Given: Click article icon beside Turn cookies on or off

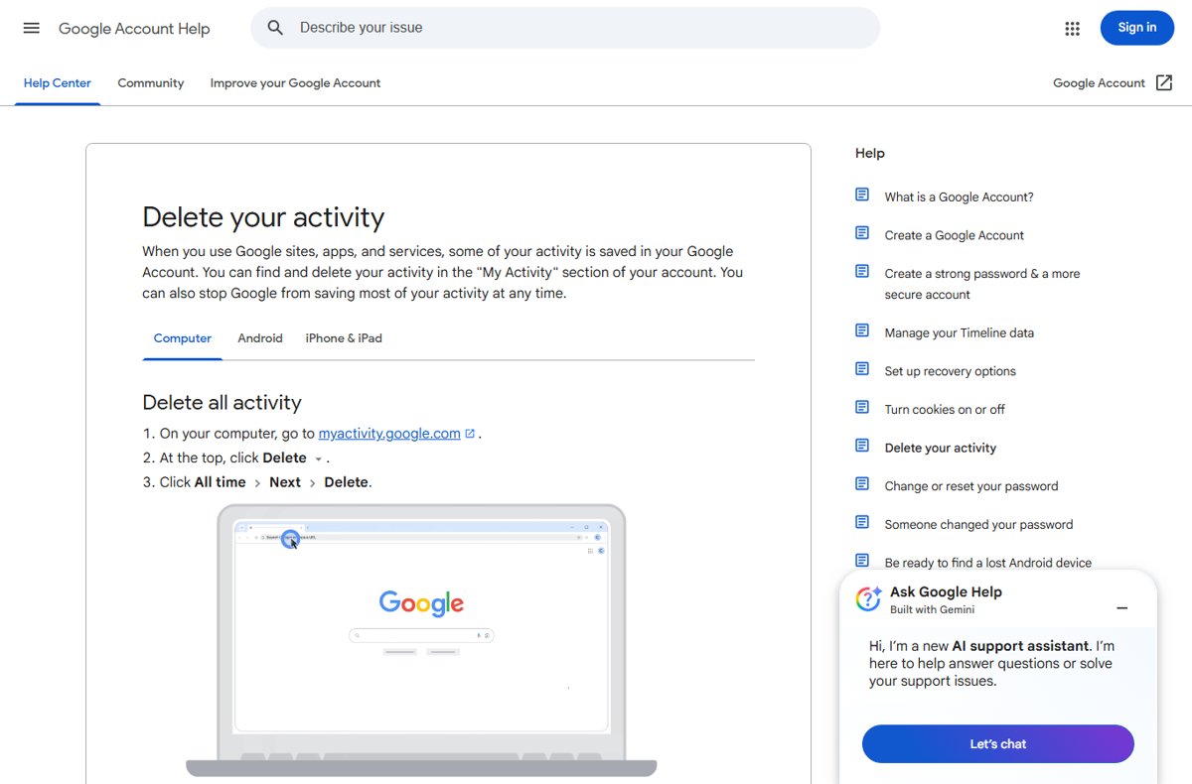Looking at the screenshot, I should 862,407.
